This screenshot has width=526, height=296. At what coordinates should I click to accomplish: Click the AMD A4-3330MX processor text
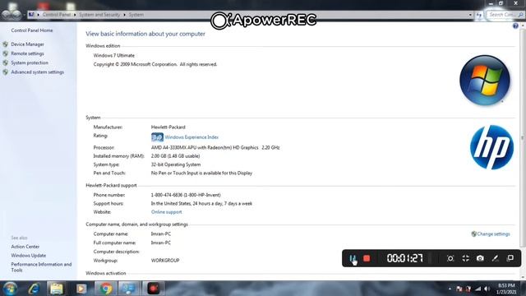215,147
